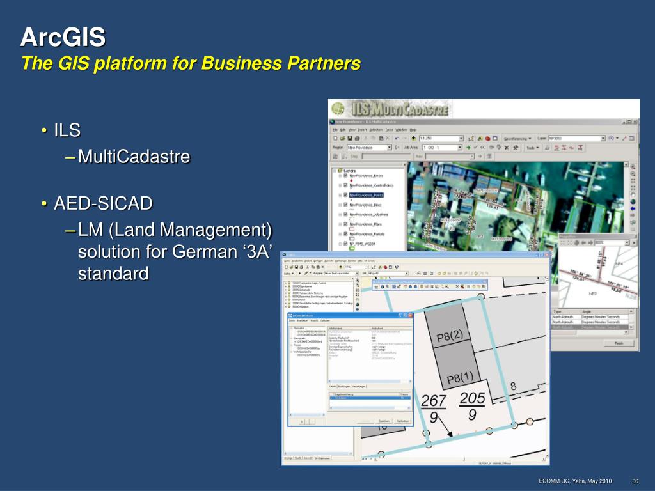
Task: Open Bearbeiten menu in Objektattribute dialog
Action: [303, 321]
